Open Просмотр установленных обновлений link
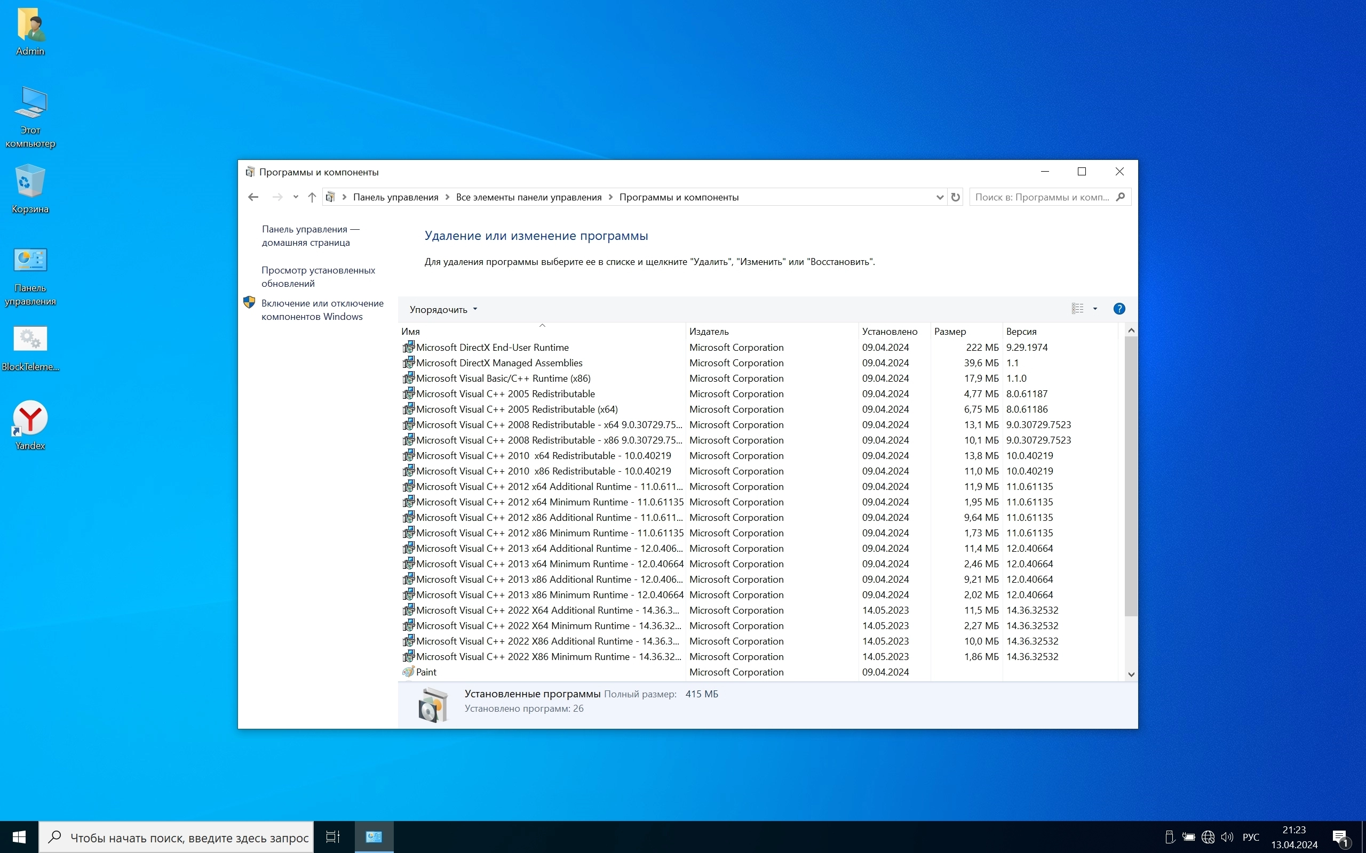This screenshot has height=853, width=1366. [x=318, y=277]
